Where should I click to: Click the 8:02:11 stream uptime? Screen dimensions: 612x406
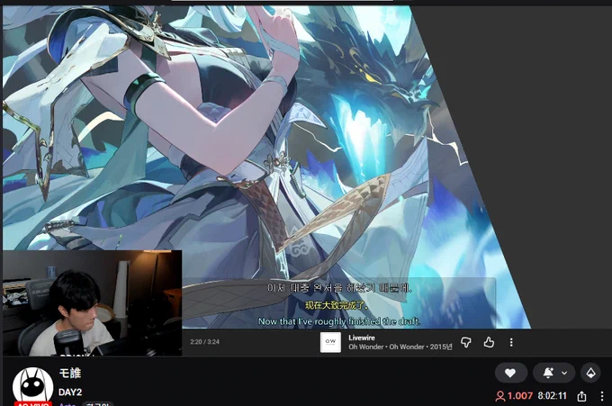pyautogui.click(x=553, y=396)
